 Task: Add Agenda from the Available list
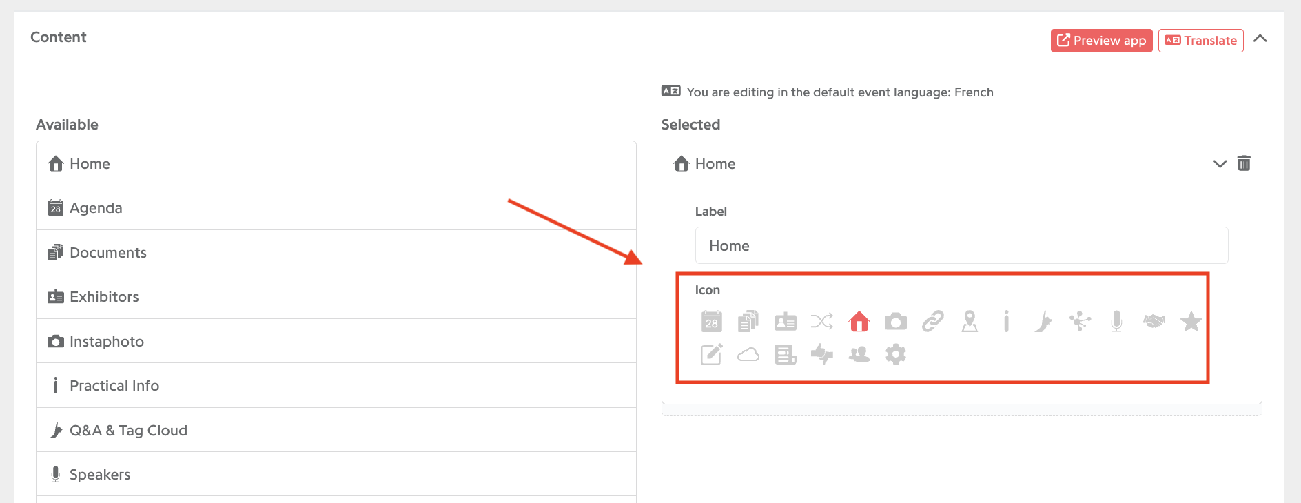point(336,207)
